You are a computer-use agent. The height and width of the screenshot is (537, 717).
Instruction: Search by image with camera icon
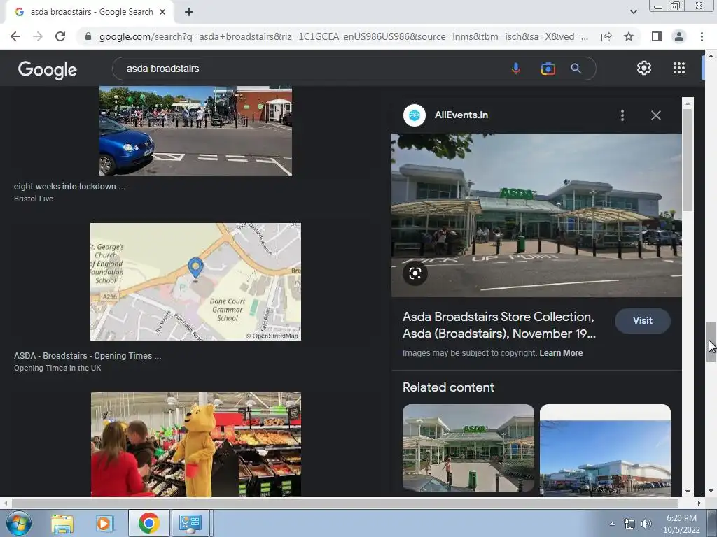click(x=548, y=69)
